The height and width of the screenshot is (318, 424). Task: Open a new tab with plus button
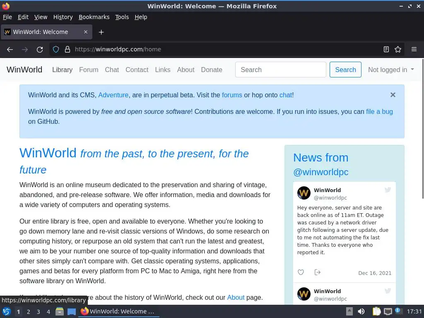(101, 32)
